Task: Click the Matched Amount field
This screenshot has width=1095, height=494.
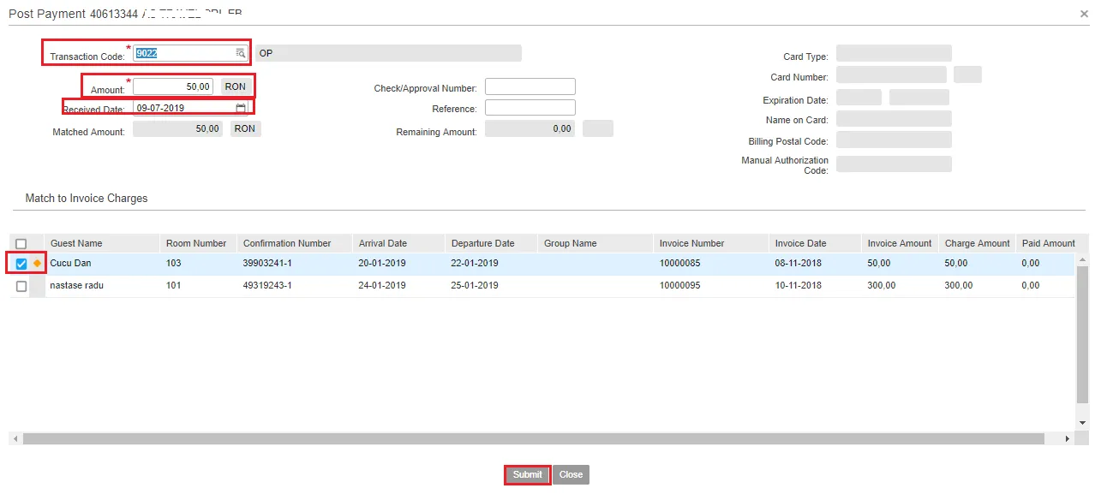Action: (x=178, y=128)
